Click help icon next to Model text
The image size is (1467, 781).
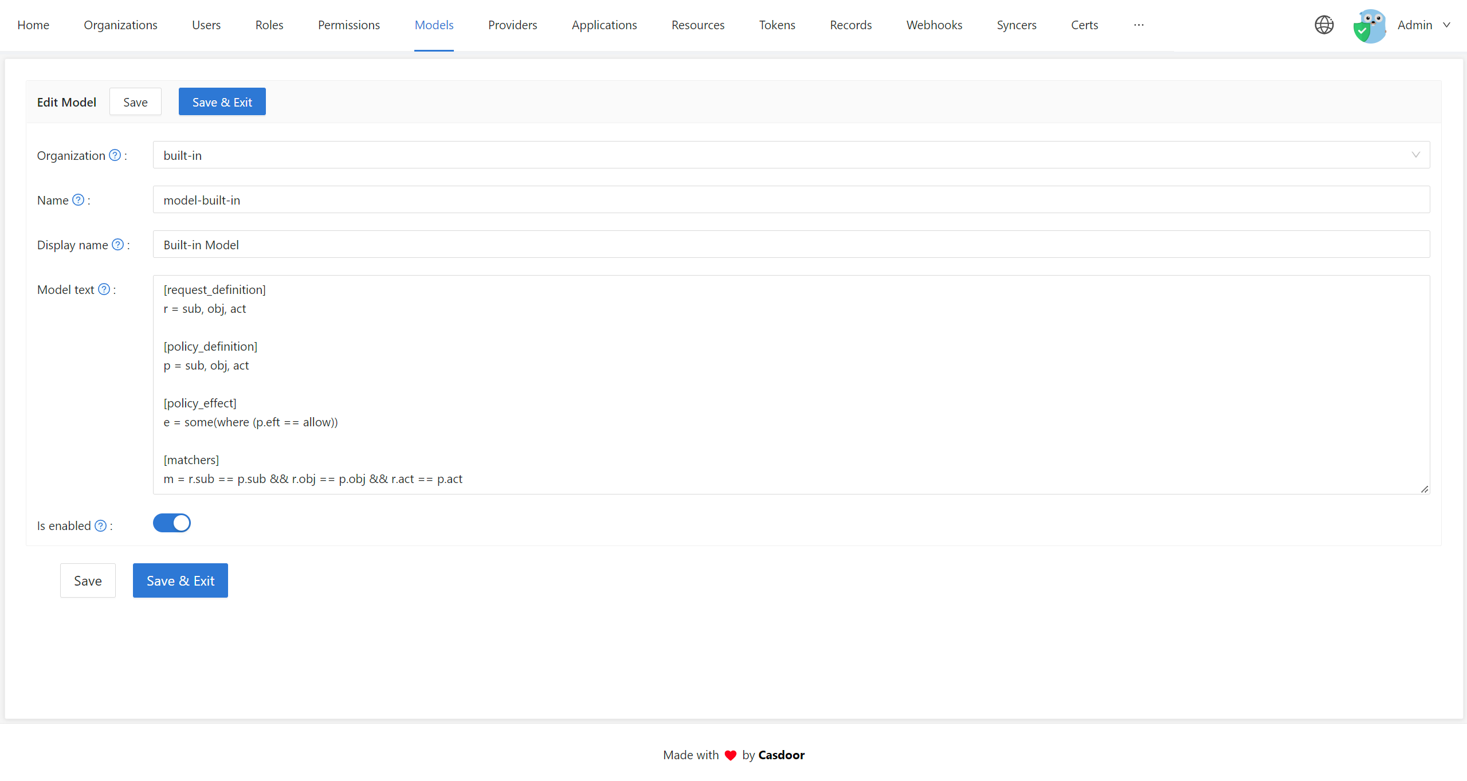(104, 289)
